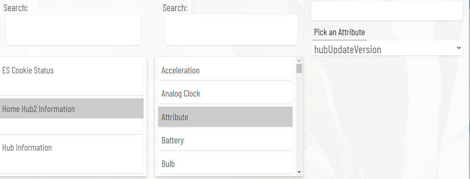This screenshot has width=470, height=179.
Task: Pick the Analog Clock template
Action: pos(225,94)
